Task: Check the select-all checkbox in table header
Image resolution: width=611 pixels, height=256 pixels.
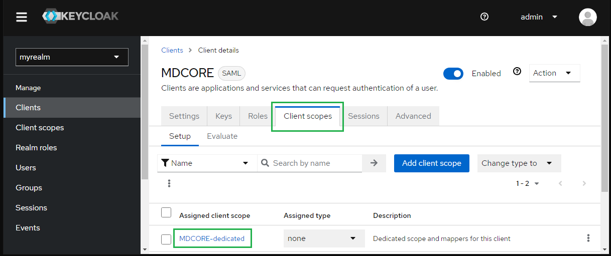Action: coord(166,212)
